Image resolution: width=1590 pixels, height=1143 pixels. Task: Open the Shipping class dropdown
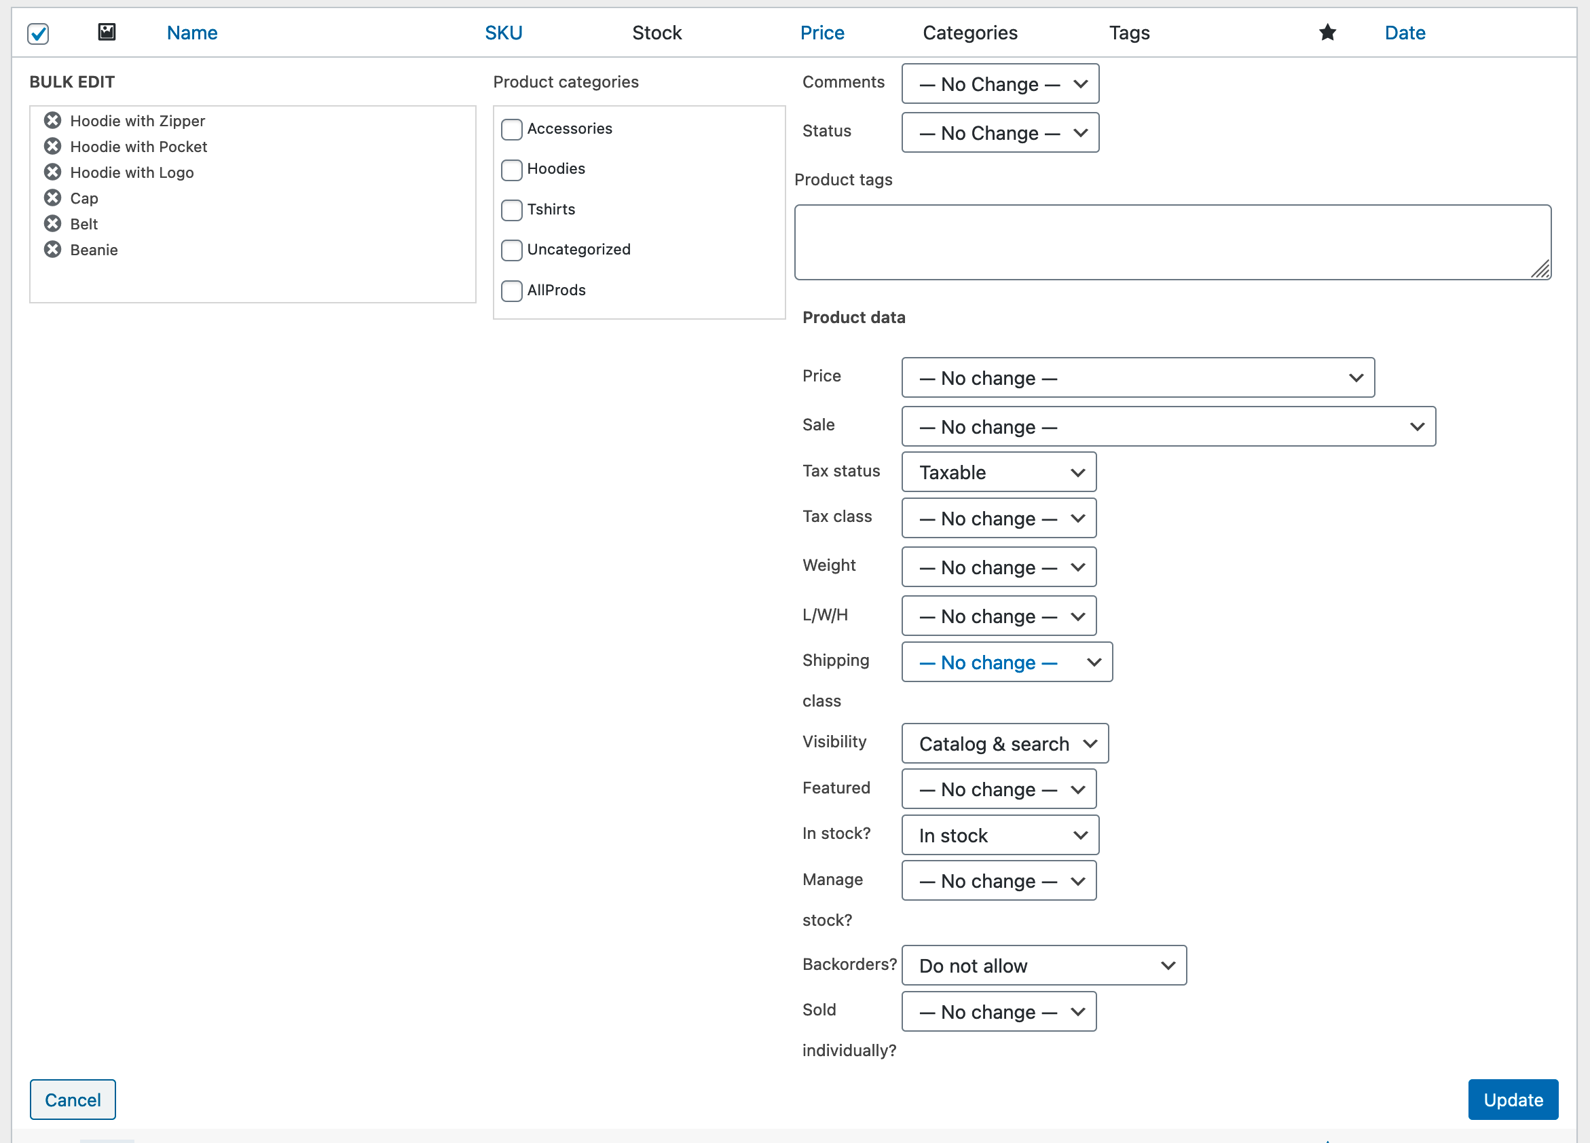(1007, 662)
